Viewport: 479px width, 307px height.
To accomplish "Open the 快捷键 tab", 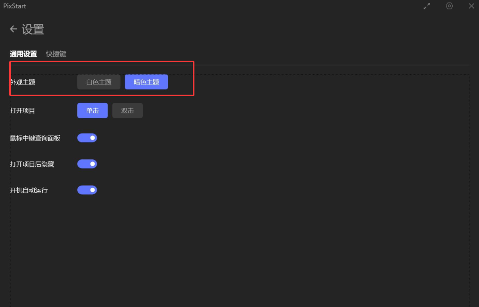I will tap(56, 54).
